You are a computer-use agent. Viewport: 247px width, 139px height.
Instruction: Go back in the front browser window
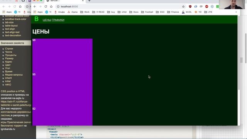35,7
